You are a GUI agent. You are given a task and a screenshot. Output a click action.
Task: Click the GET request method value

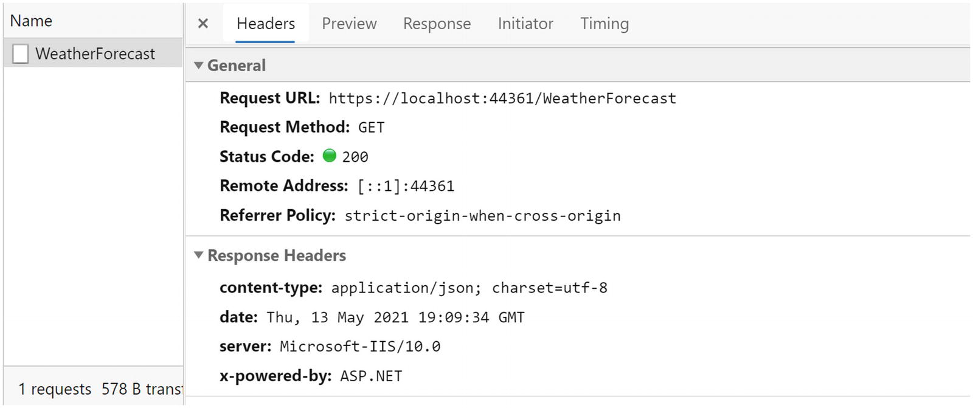pyautogui.click(x=371, y=128)
